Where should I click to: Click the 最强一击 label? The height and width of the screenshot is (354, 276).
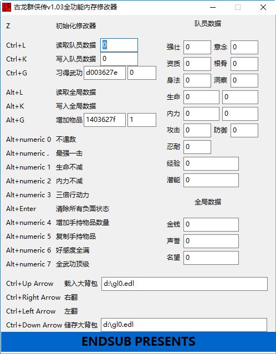pyautogui.click(x=69, y=153)
